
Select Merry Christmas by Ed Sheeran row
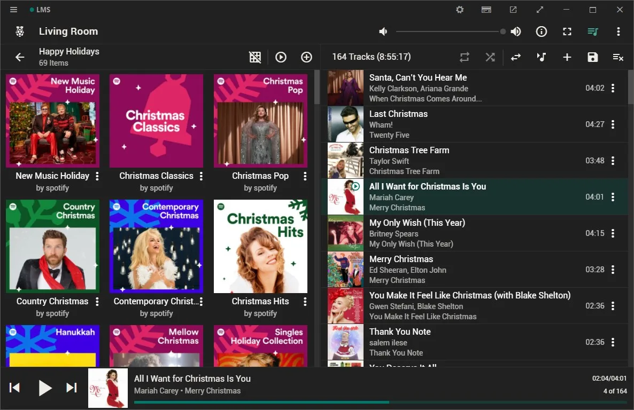475,270
